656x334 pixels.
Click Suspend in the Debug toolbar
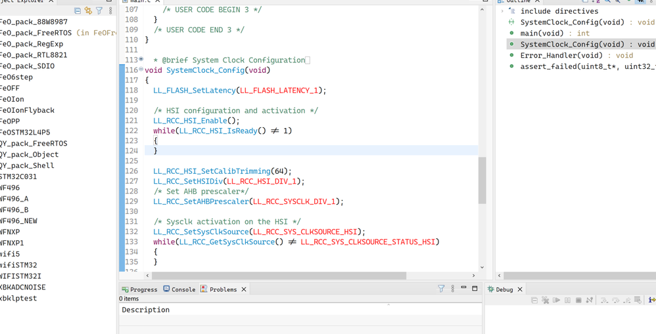point(567,300)
